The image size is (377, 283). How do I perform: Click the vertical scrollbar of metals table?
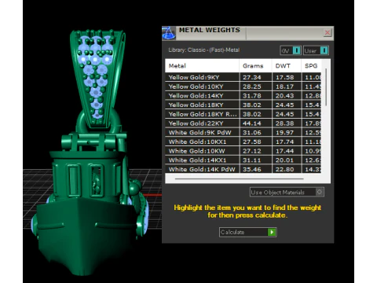pos(326,87)
